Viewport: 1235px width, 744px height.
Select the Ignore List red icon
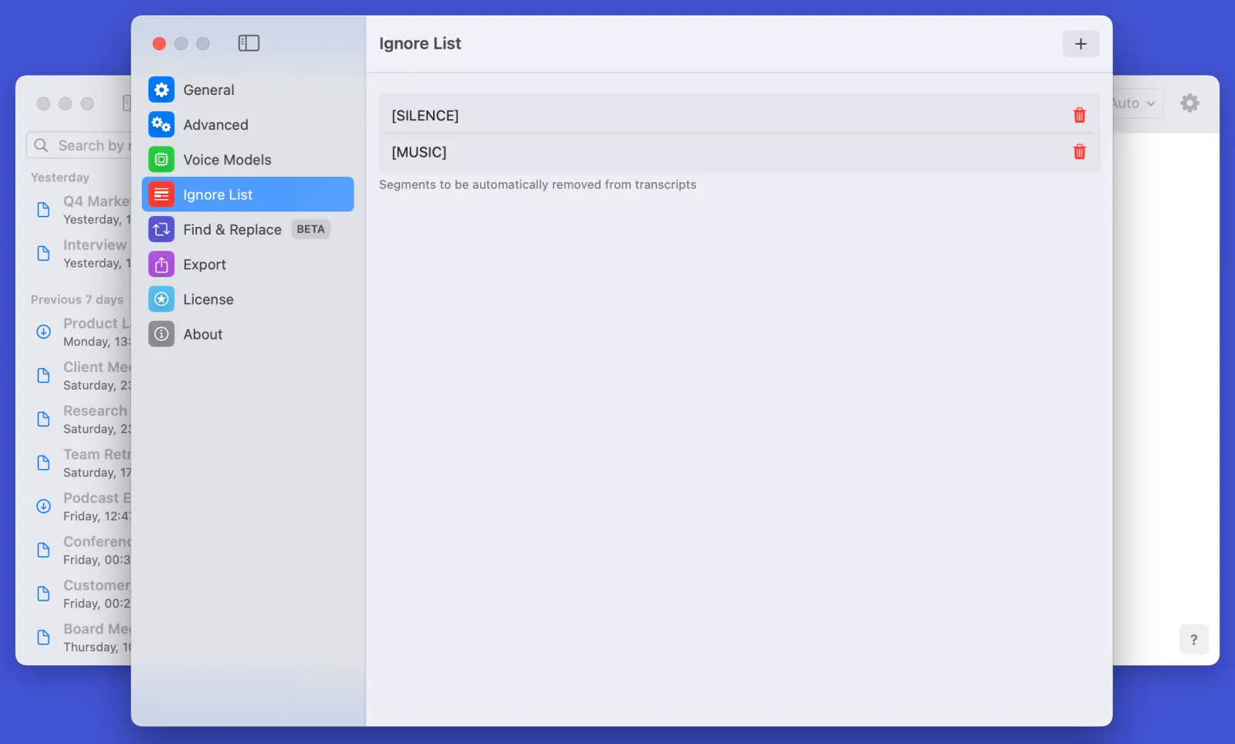[x=161, y=194]
